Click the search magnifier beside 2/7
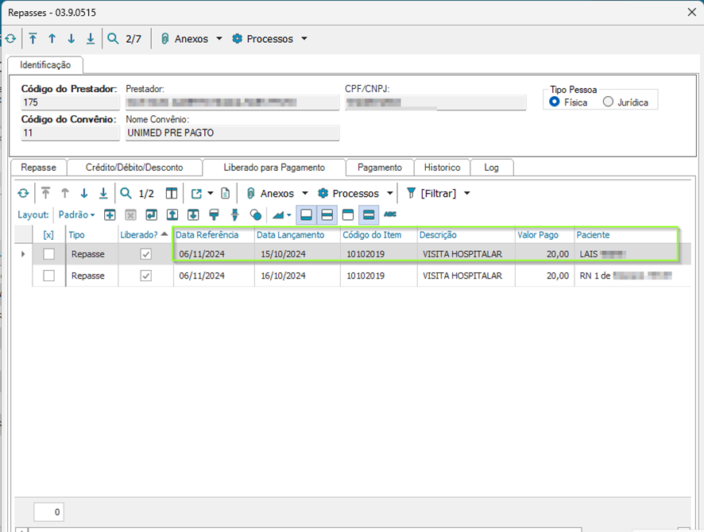The width and height of the screenshot is (704, 532). pyautogui.click(x=113, y=39)
